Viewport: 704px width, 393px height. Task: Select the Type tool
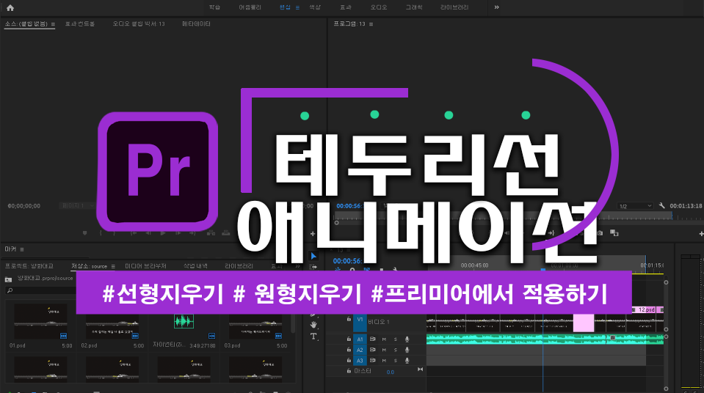(313, 336)
